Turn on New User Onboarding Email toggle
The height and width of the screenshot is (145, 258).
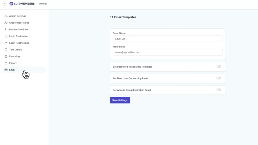[218, 78]
